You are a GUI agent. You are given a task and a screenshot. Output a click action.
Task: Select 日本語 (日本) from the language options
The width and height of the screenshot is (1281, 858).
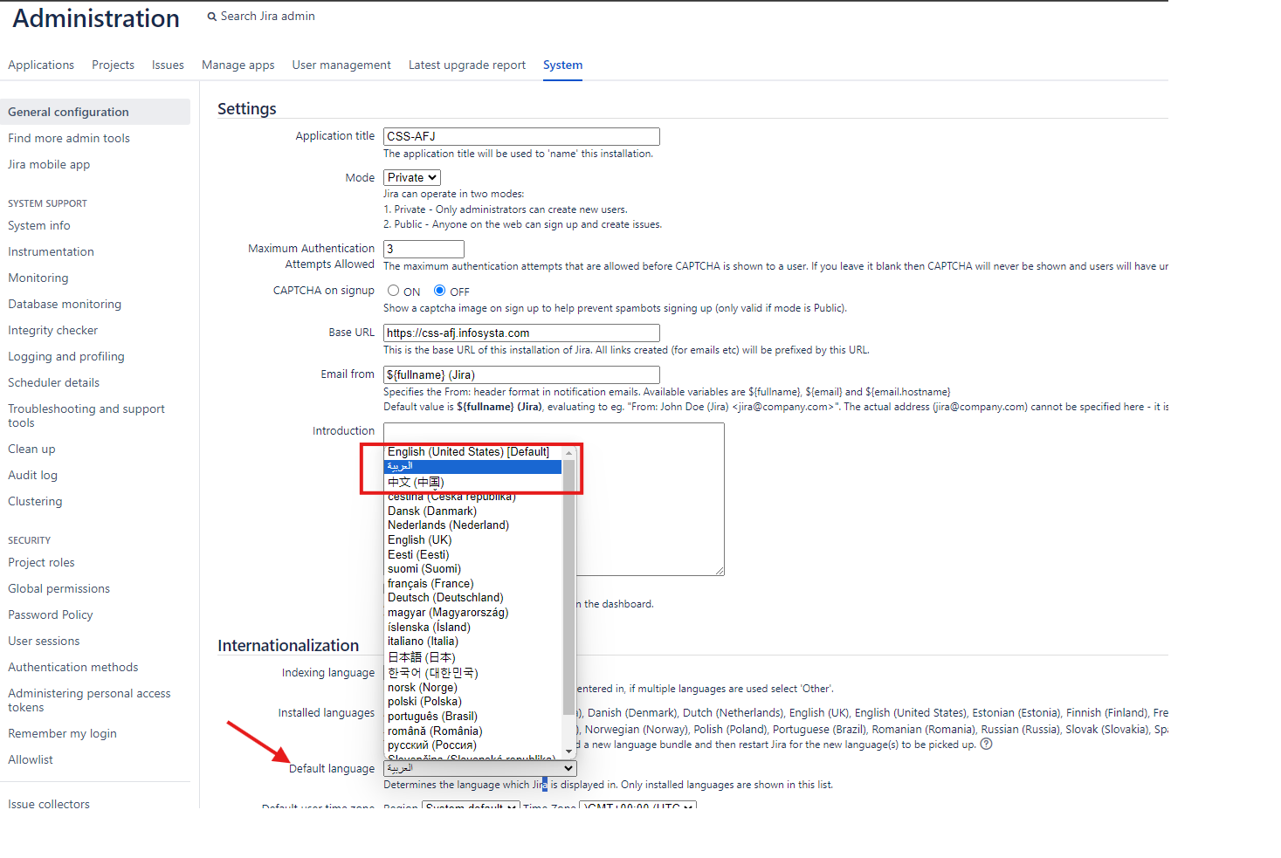click(x=421, y=656)
